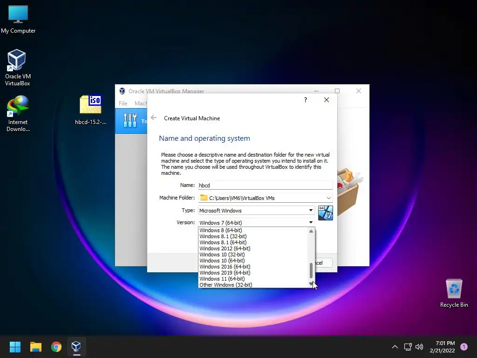
Task: Open the Type dropdown showing Microsoft Windows
Action: 256,210
